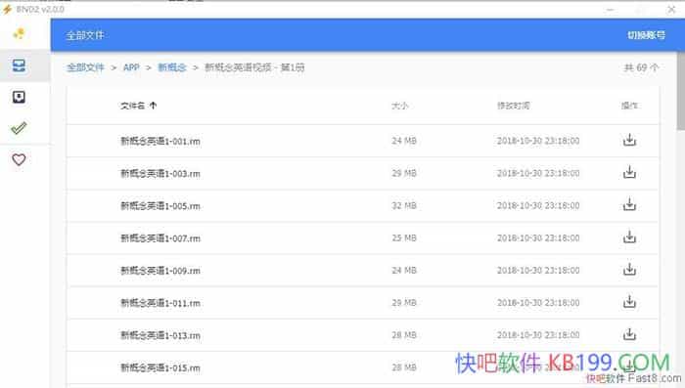Open the downloading tasks sidebar icon
The height and width of the screenshot is (388, 685).
point(19,97)
